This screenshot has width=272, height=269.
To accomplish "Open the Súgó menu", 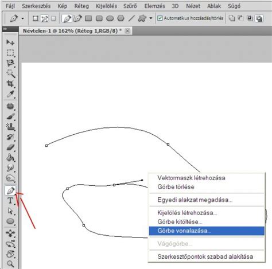I will (x=234, y=6).
